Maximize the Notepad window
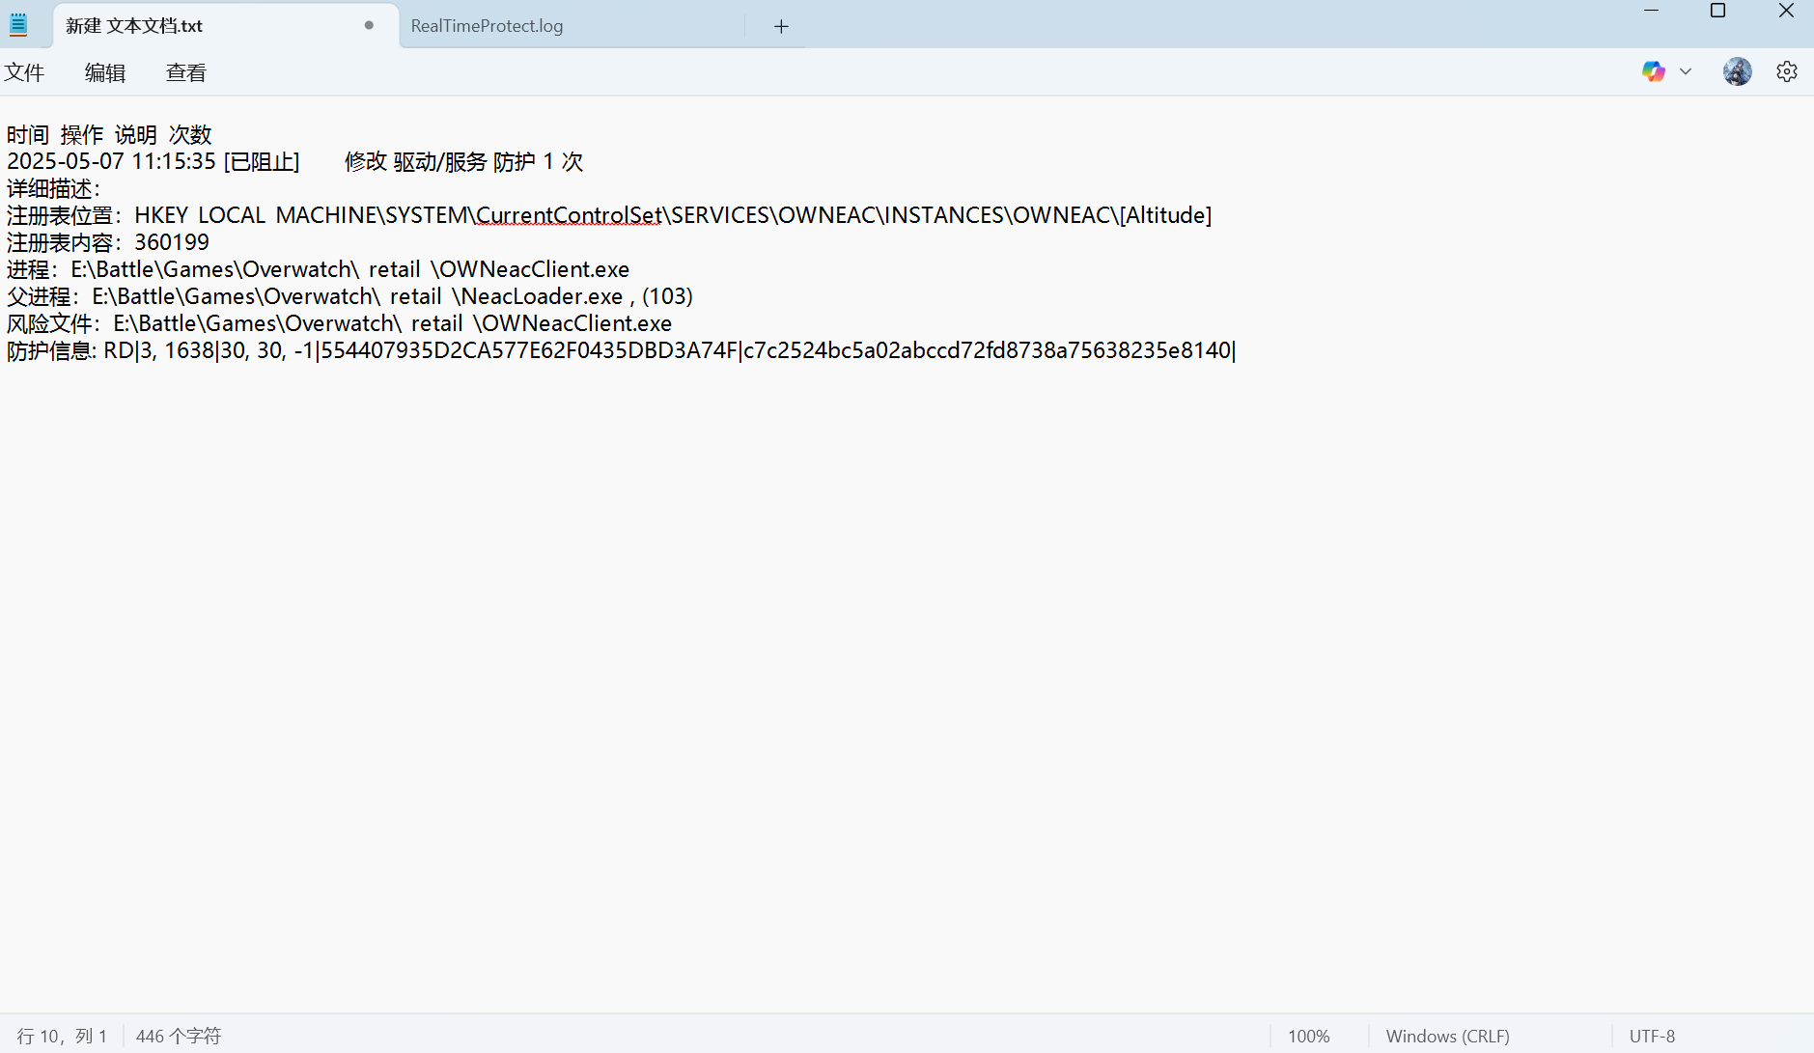This screenshot has height=1053, width=1814. (1717, 11)
